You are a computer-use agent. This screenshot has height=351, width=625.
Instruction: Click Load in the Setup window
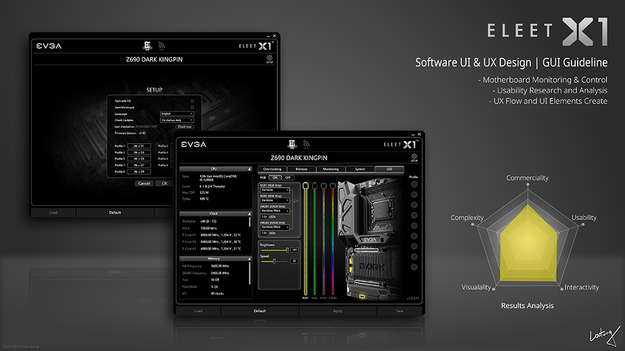[54, 213]
